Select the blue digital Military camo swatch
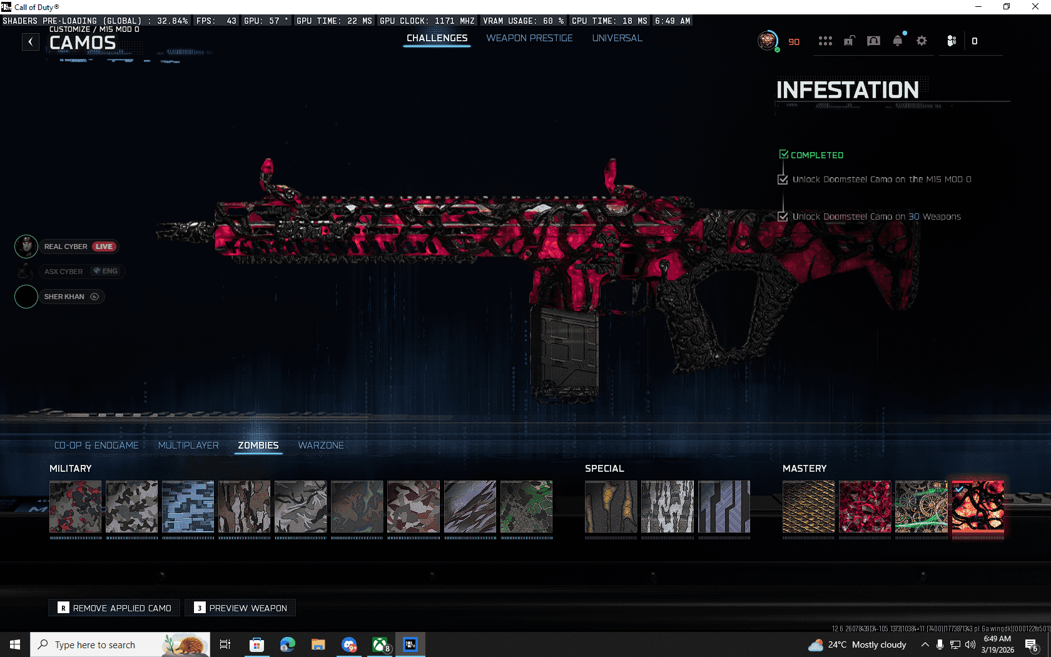Image resolution: width=1051 pixels, height=657 pixels. pyautogui.click(x=188, y=507)
